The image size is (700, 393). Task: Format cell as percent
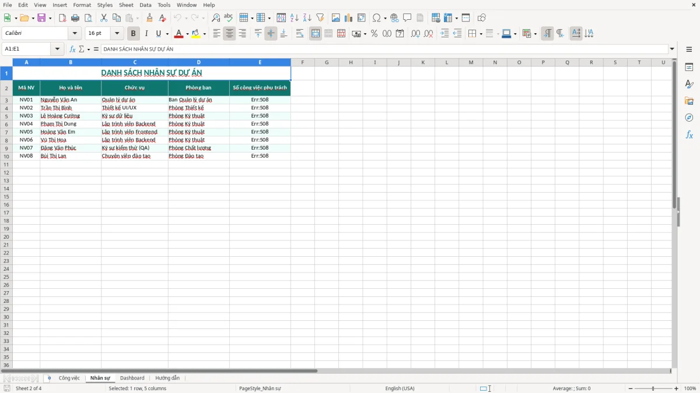pyautogui.click(x=374, y=34)
